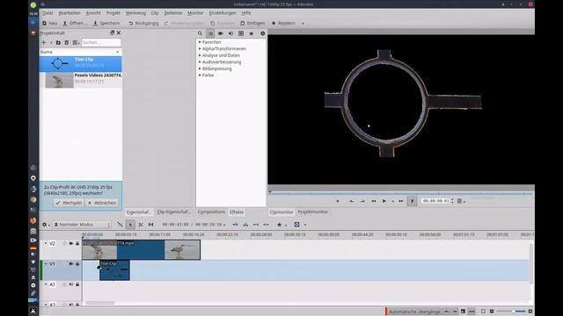Select the selection arrow tool in timeline toolbar

point(130,225)
